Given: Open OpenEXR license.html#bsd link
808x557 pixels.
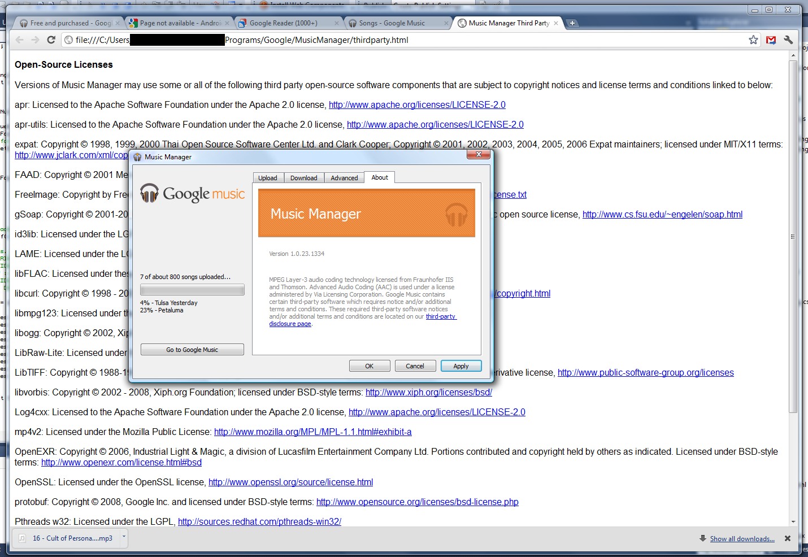Looking at the screenshot, I should tap(121, 463).
